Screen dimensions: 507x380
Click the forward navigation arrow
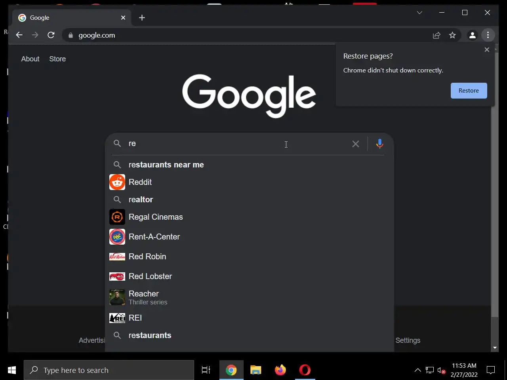pyautogui.click(x=35, y=35)
